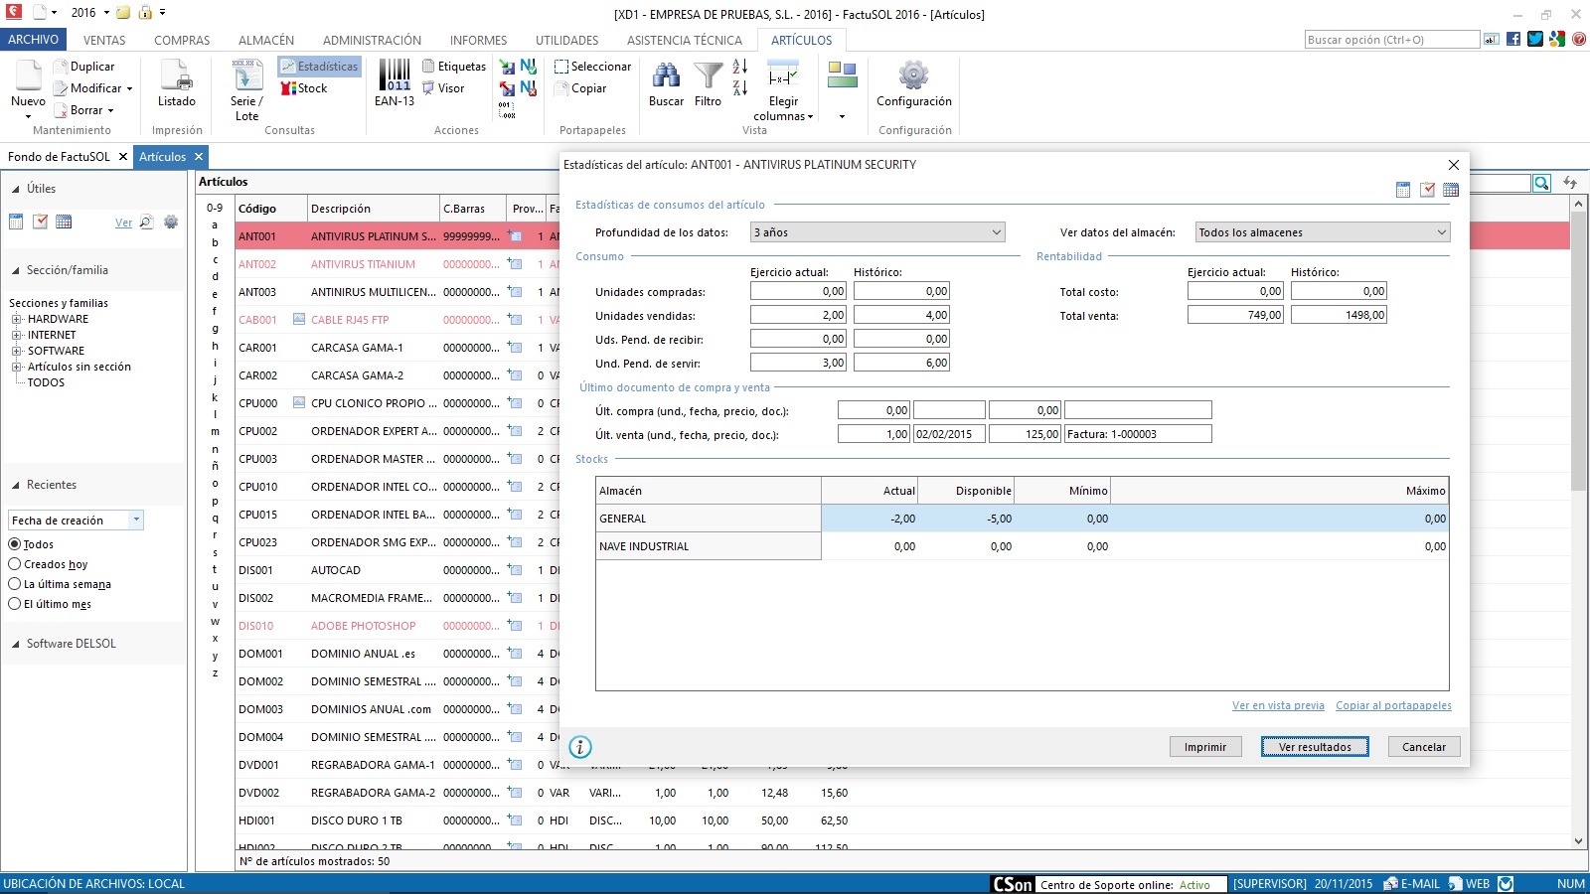Select the NAVE INDUSTRIAL warehouse row
Screen dimensions: 1590x894
coord(1022,546)
